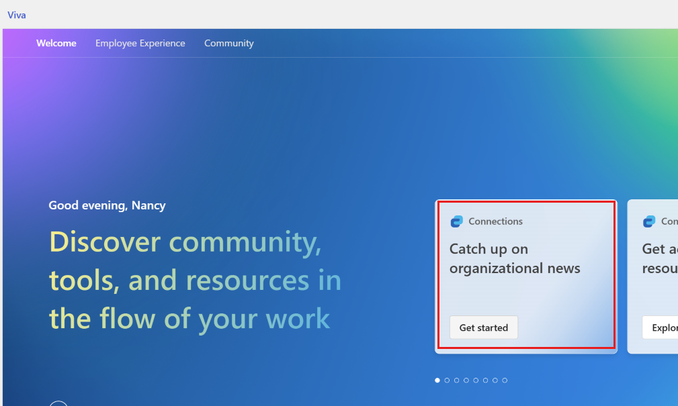The image size is (678, 406).
Task: Switch to the Employee Experience tab
Action: 140,43
